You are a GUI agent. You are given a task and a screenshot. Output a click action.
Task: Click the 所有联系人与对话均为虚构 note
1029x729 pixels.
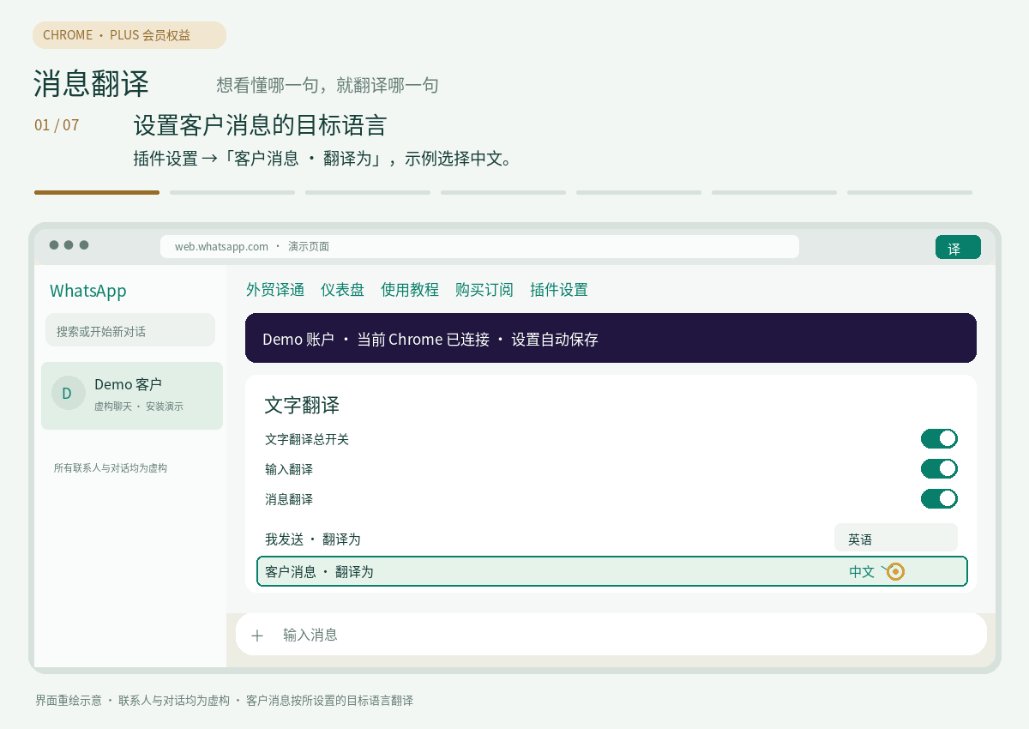[111, 468]
